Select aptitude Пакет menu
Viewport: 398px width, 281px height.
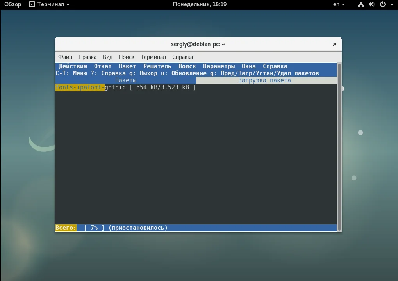coord(127,66)
